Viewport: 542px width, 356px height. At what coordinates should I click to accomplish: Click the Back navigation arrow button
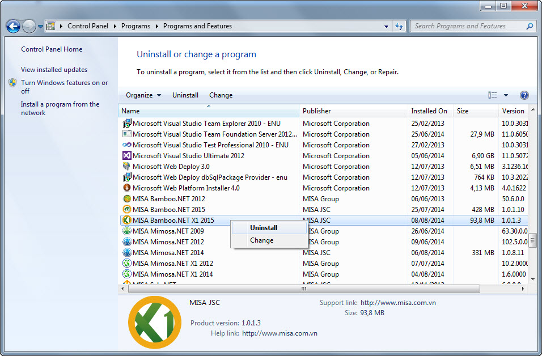(x=13, y=26)
